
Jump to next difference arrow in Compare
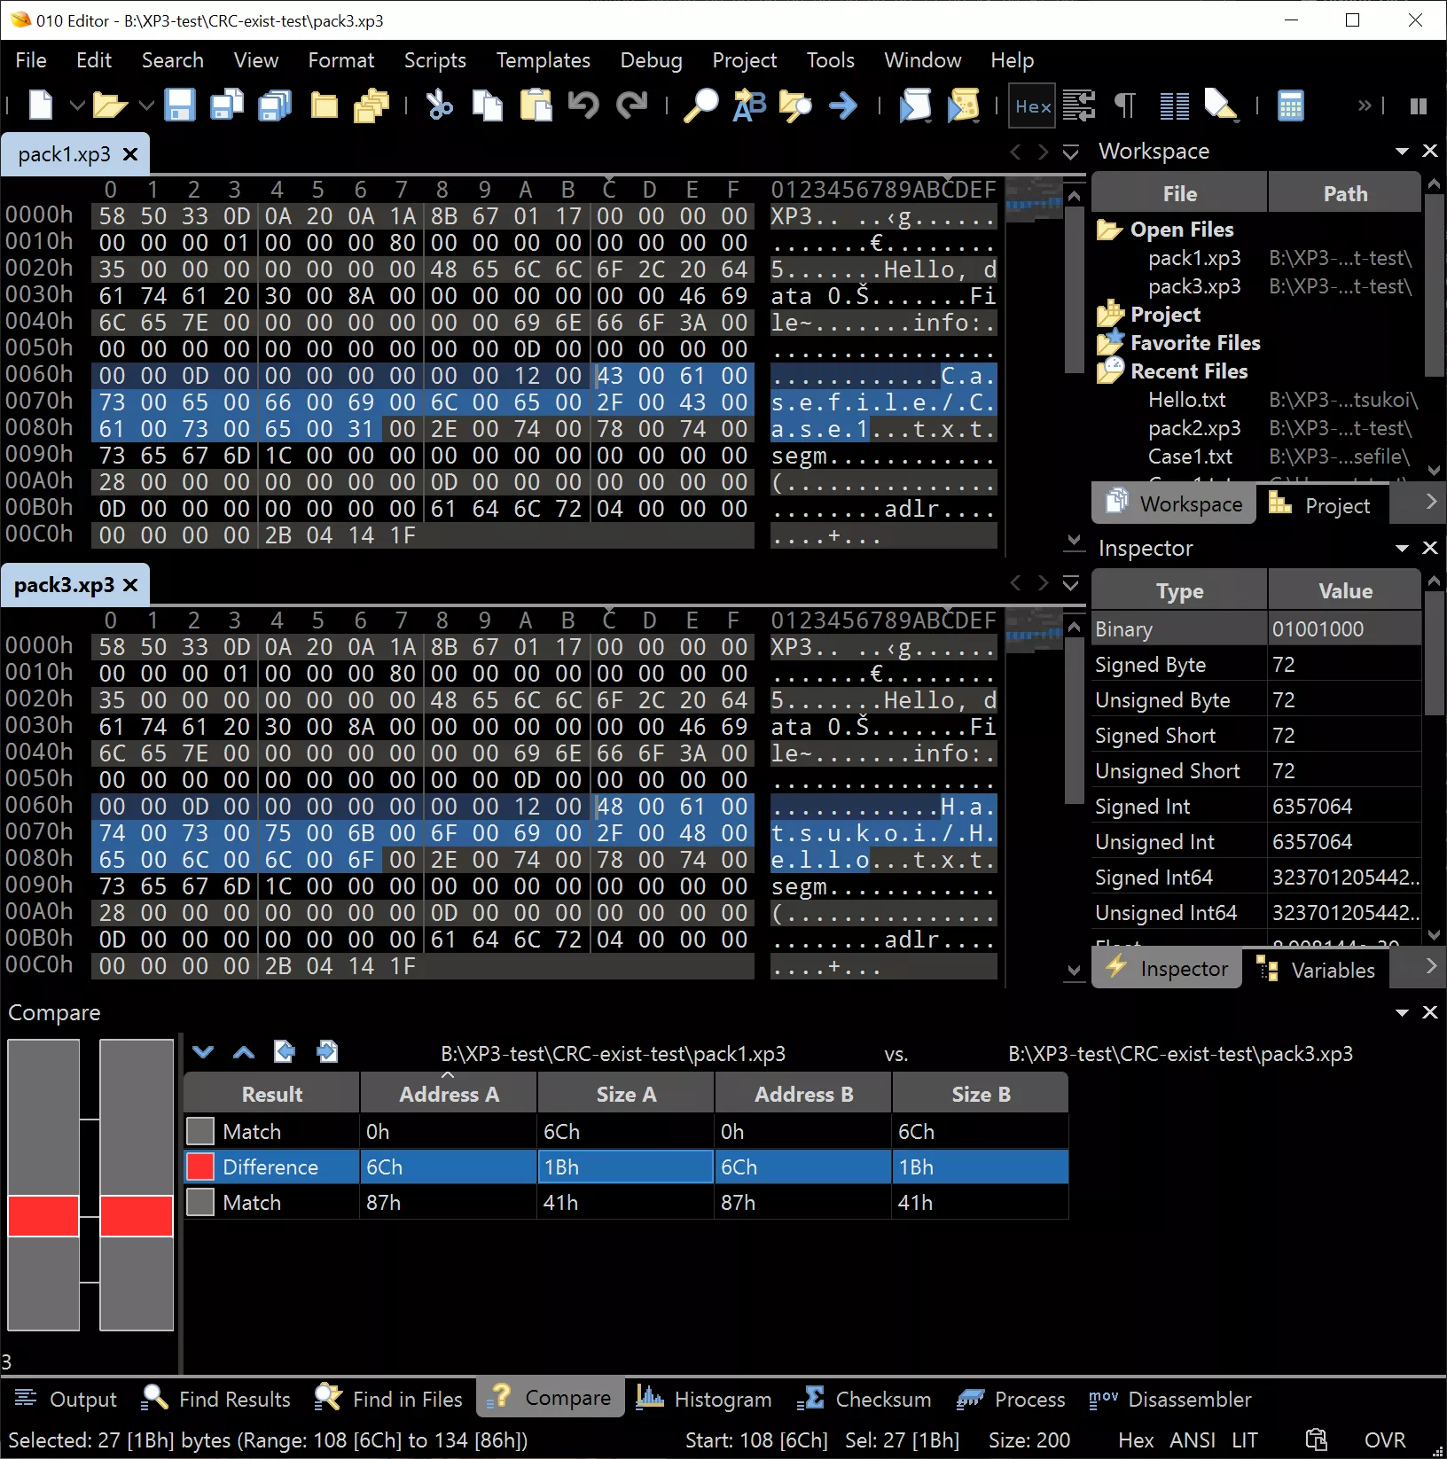point(203,1052)
